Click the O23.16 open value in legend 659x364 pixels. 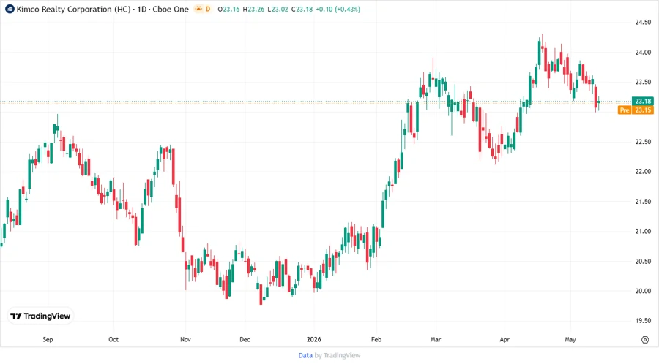(x=228, y=9)
